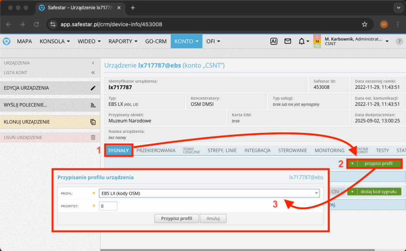Viewport: 406px width, 251px height.
Task: Click the clone icon for Klonuj urządzenie
Action: [93, 122]
